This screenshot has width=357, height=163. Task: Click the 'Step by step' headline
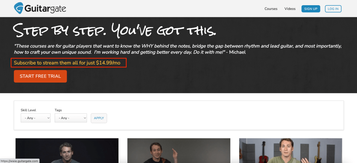[114, 30]
